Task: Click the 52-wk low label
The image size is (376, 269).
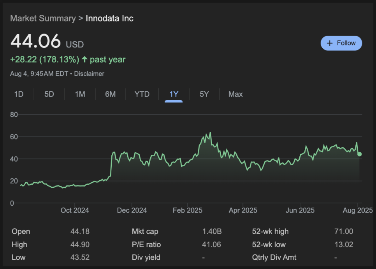Action: [x=269, y=245]
